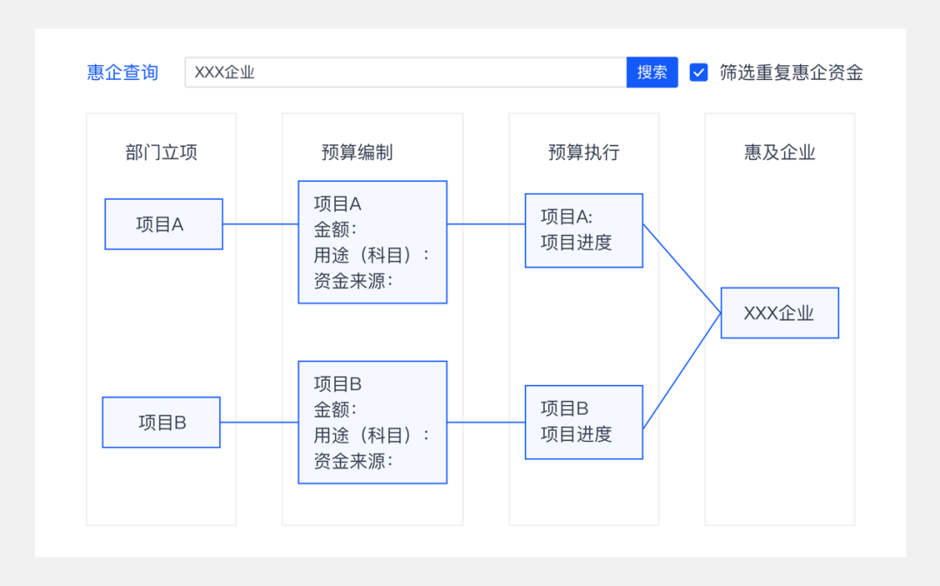
Task: Click the 惠及企业 column header
Action: (x=779, y=152)
